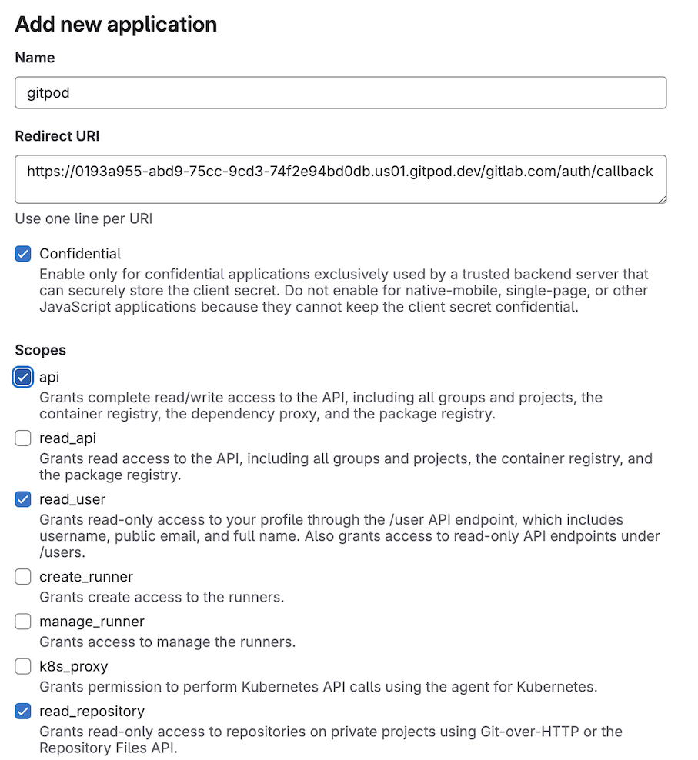Viewport: 698px width, 760px height.
Task: Click the api scope label text
Action: pos(49,377)
